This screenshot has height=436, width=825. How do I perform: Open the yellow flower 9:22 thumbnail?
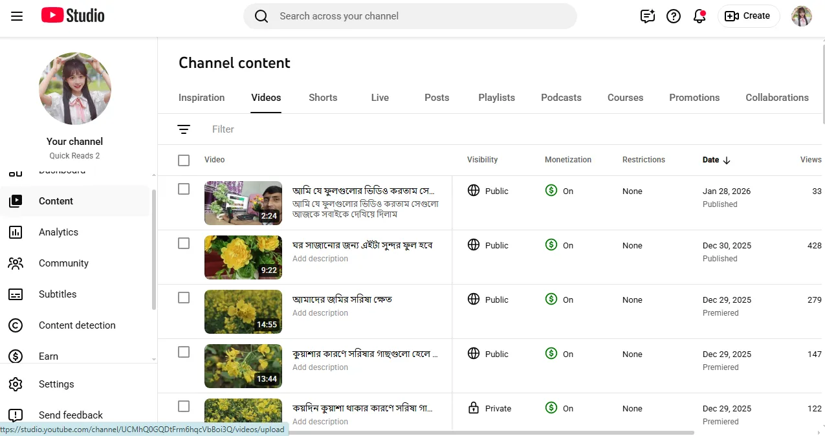243,257
